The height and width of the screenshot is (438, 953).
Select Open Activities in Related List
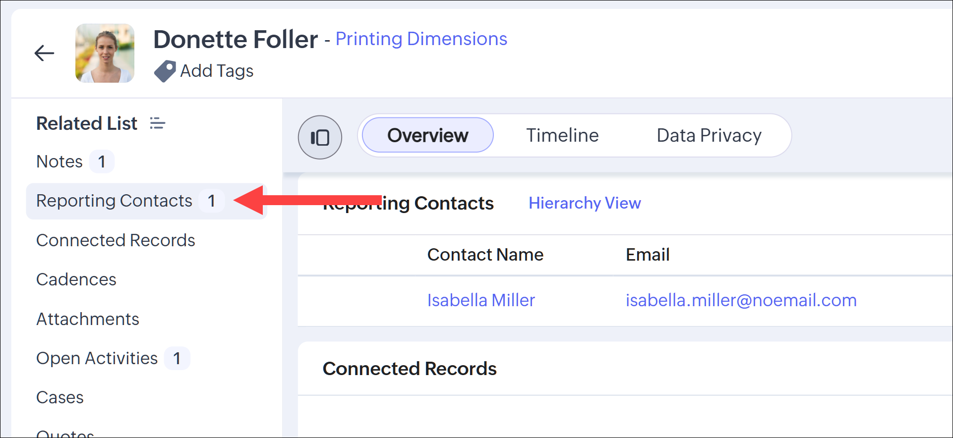[97, 358]
